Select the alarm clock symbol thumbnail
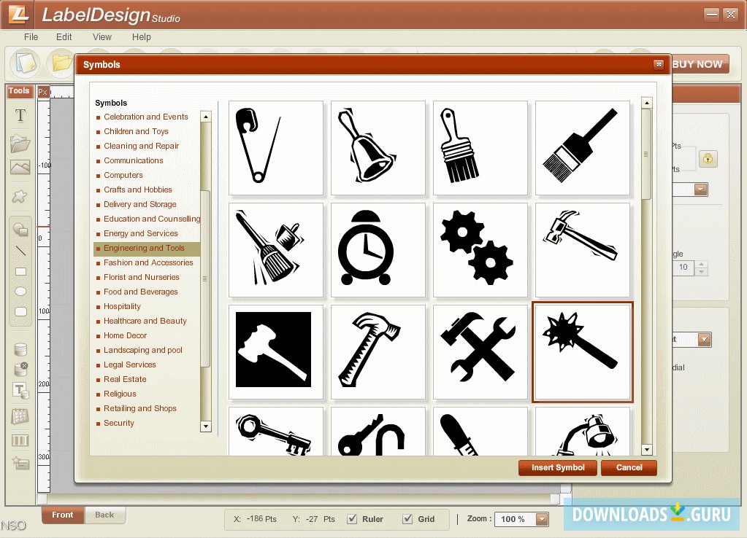747x538 pixels. (378, 249)
